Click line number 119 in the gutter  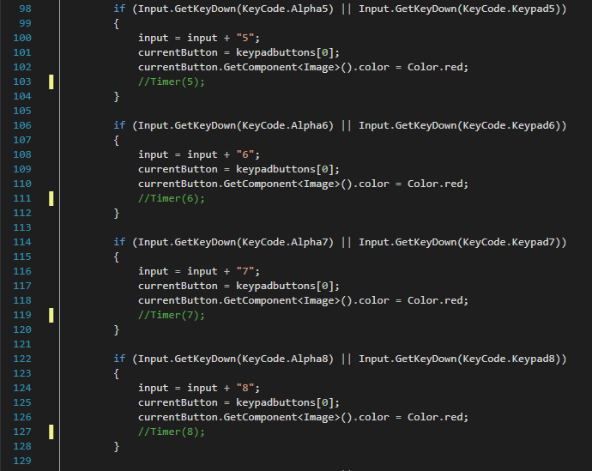pyautogui.click(x=22, y=315)
